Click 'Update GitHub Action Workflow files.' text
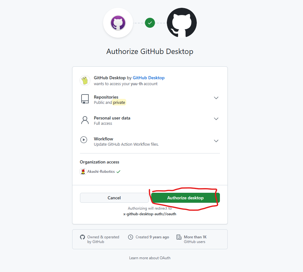This screenshot has width=303, height=272. coord(126,144)
